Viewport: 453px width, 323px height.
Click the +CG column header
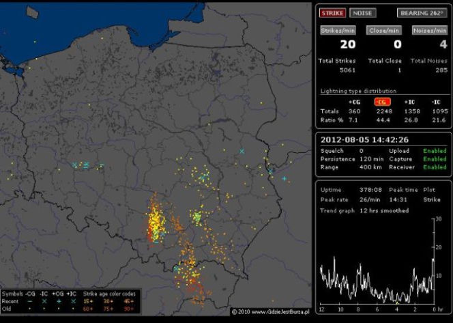(354, 102)
